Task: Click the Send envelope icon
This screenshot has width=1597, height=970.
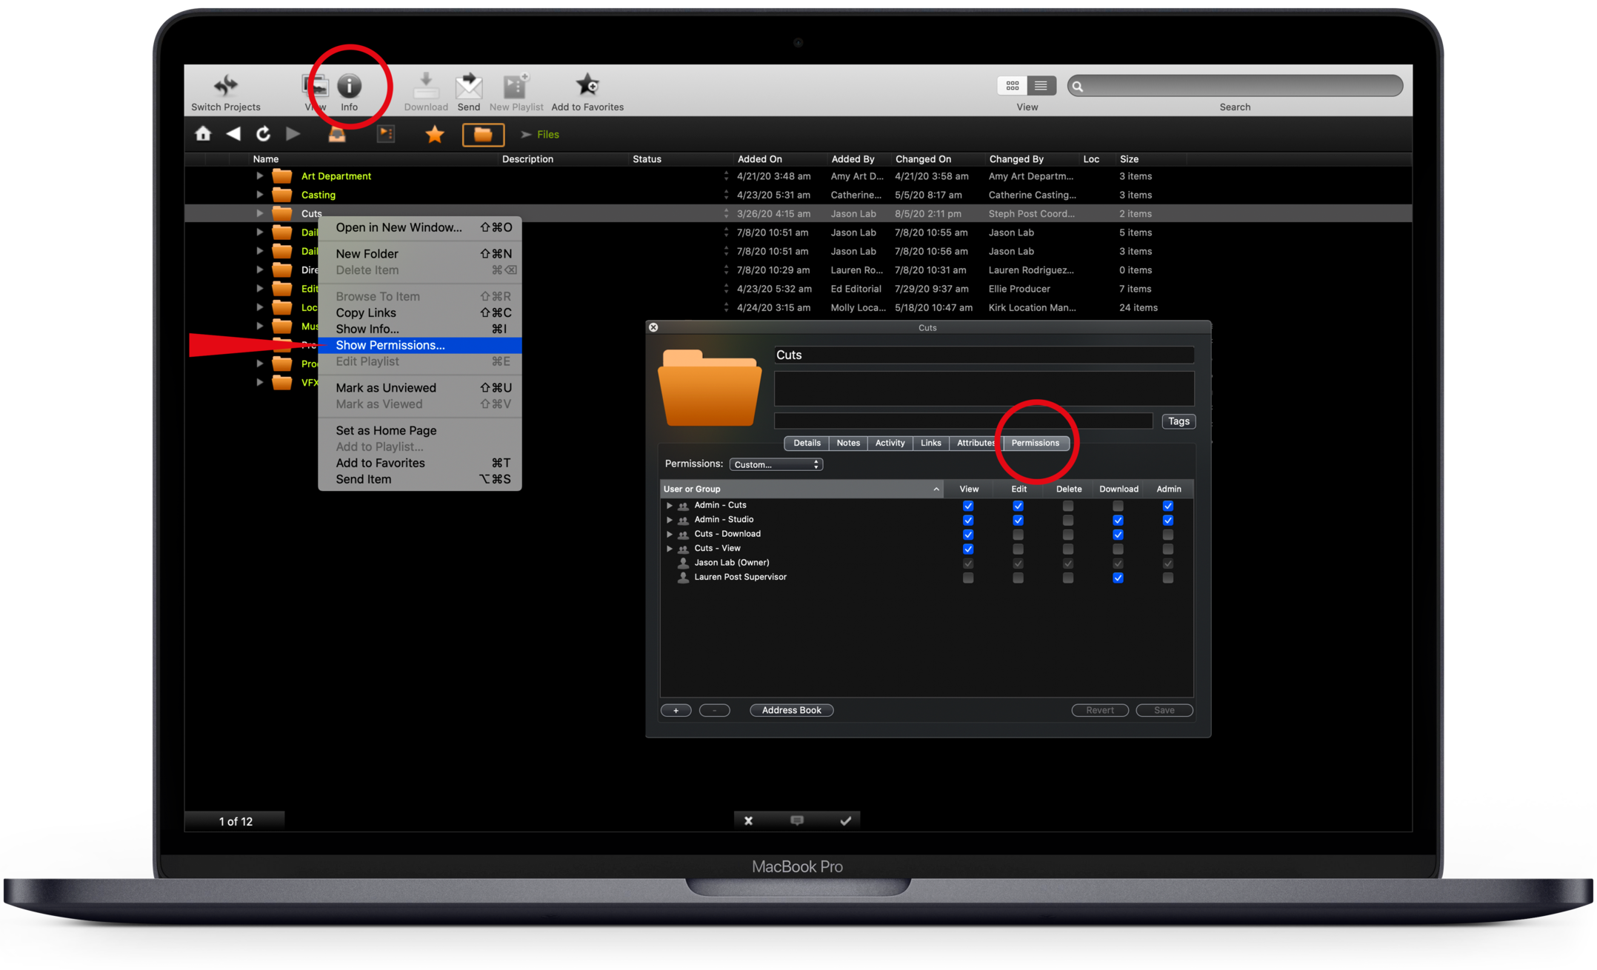Action: 468,86
